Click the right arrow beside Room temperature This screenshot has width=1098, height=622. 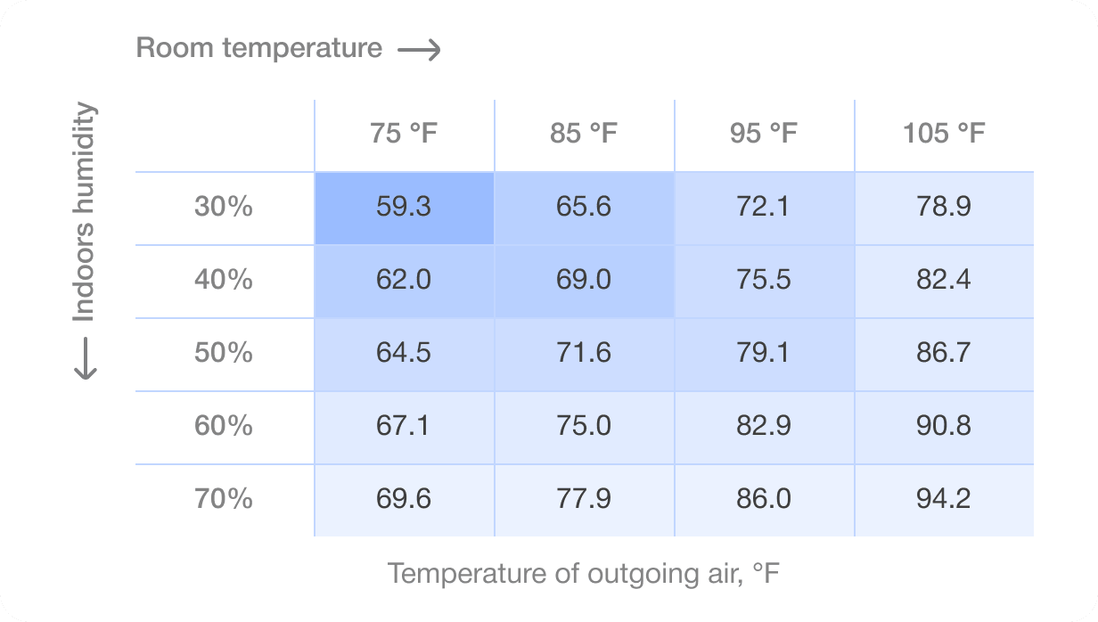[x=420, y=51]
